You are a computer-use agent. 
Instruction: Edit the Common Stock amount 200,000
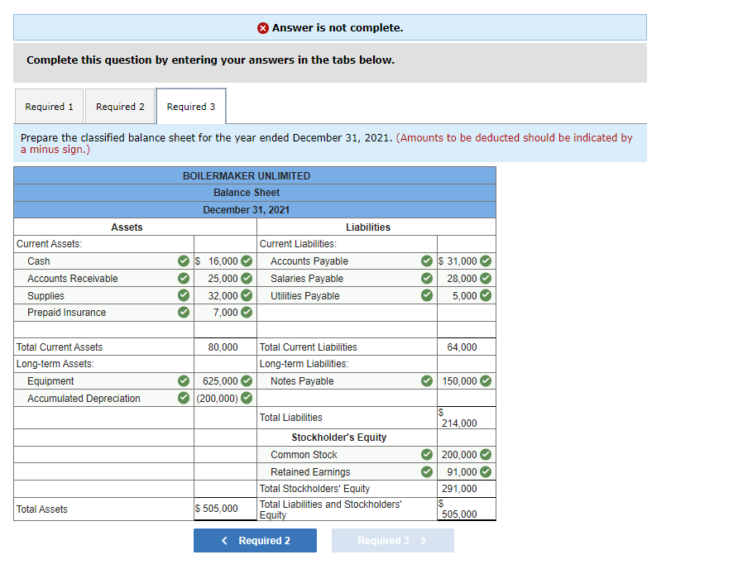[x=467, y=455]
